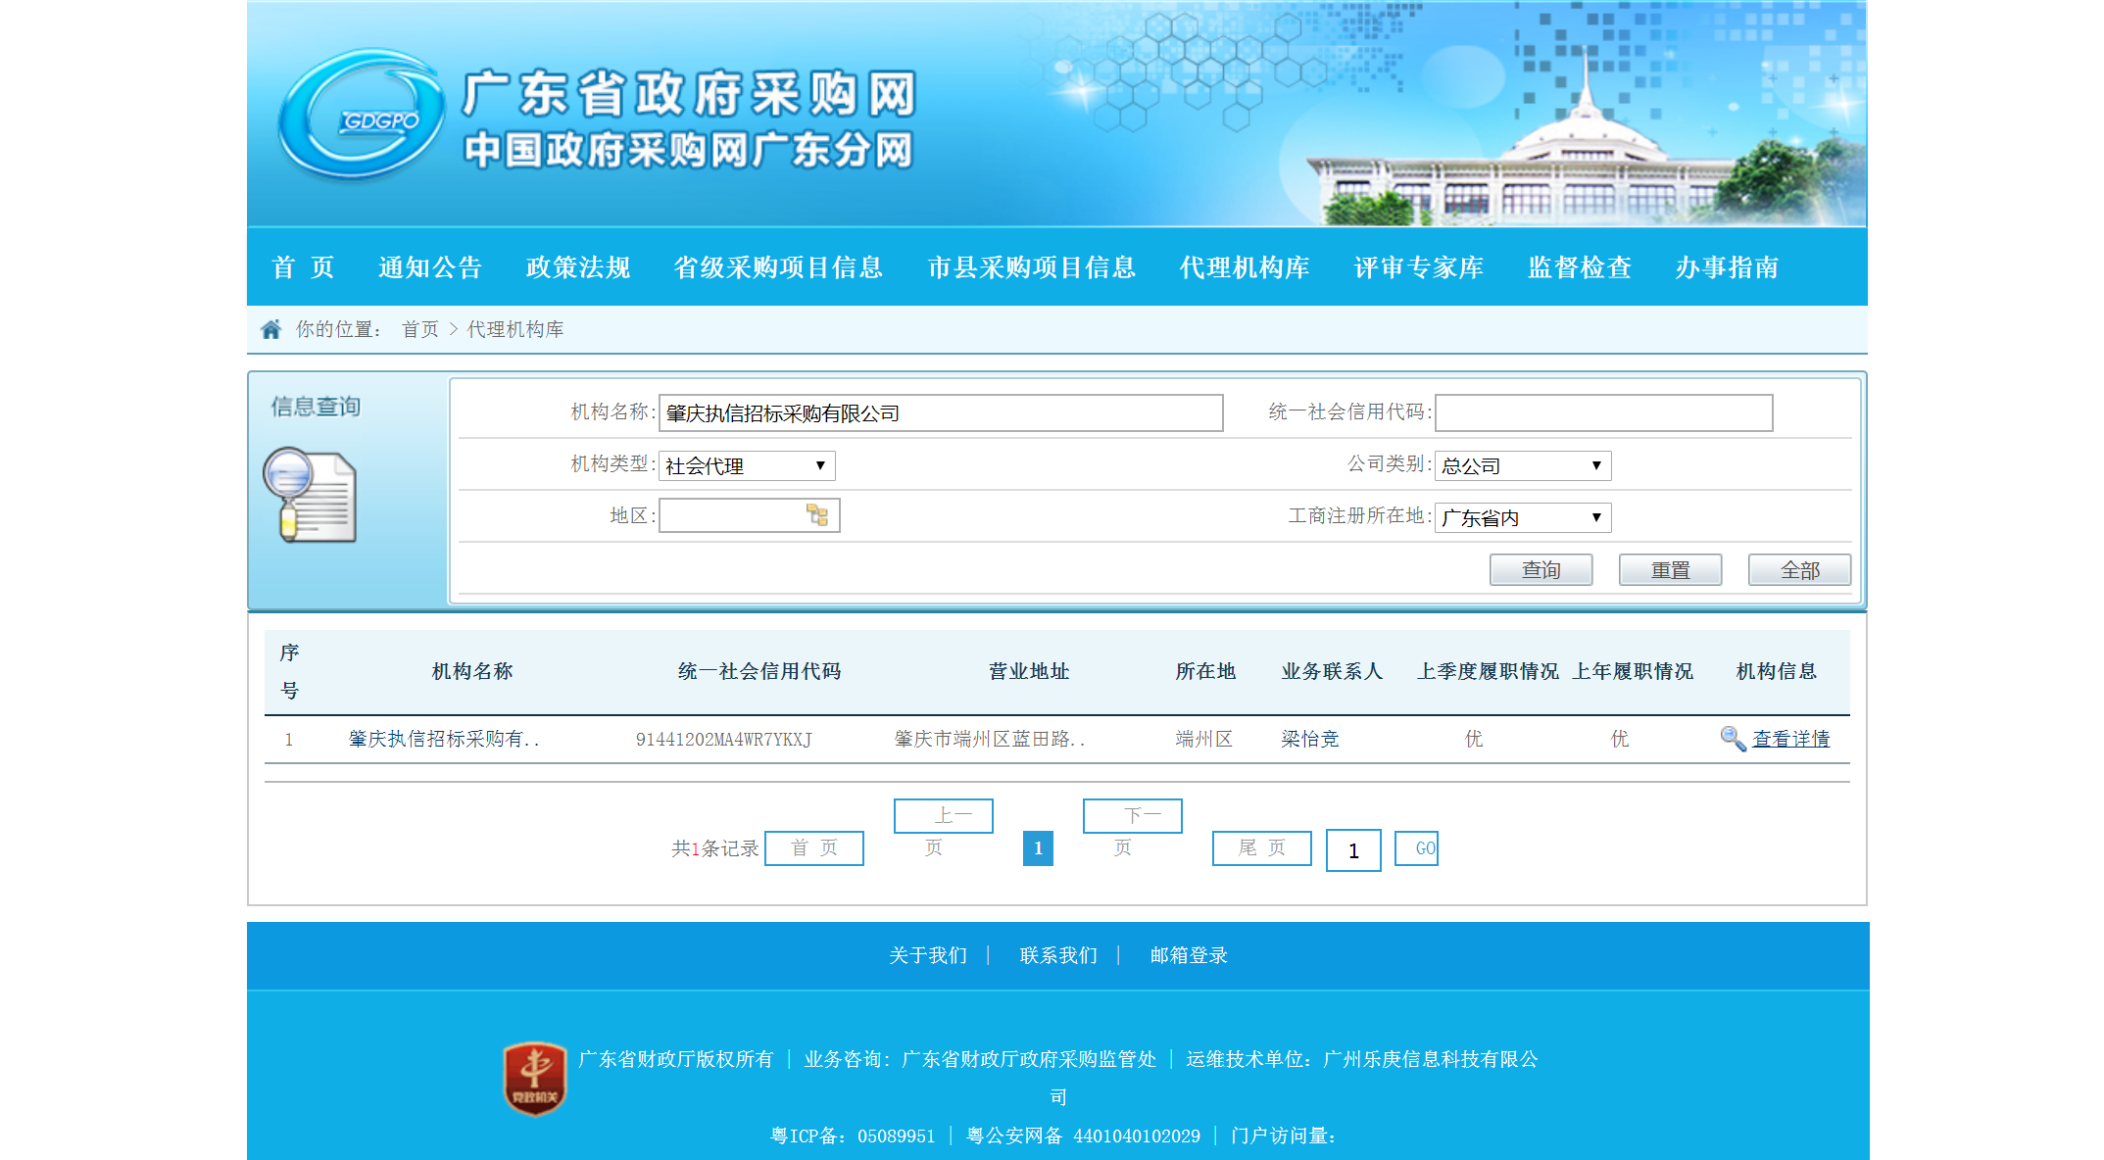Open the 工商注册所在地 dropdown
The width and height of the screenshot is (2104, 1160).
[1522, 518]
